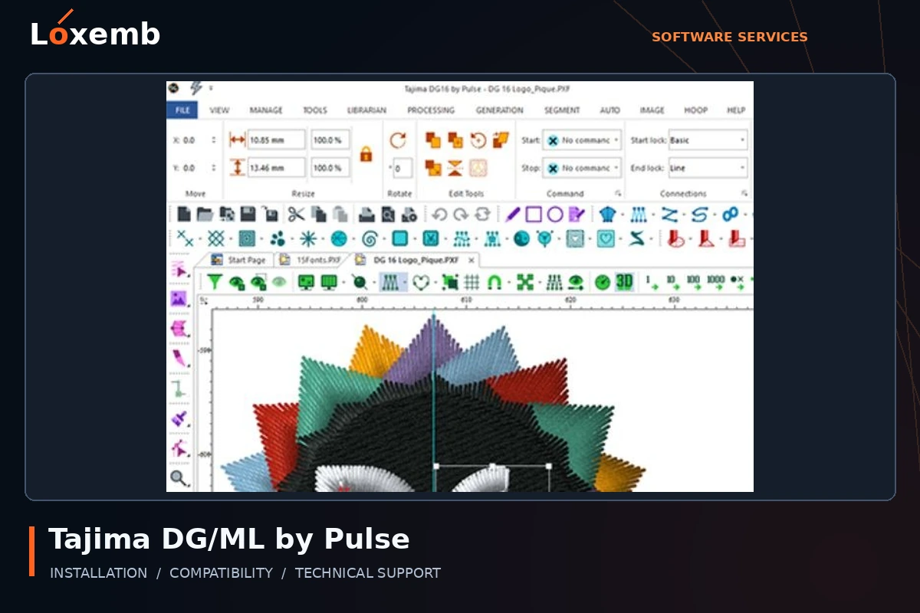
Task: Open the Command group dialog launcher
Action: coord(618,194)
